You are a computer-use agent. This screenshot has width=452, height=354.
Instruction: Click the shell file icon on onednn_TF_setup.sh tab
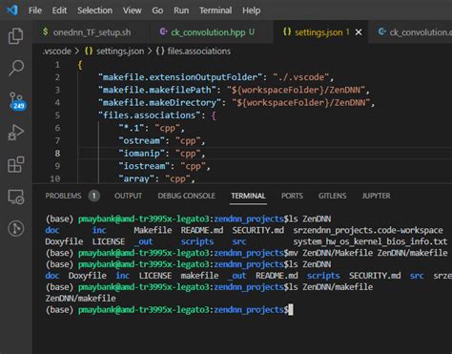pyautogui.click(x=46, y=31)
